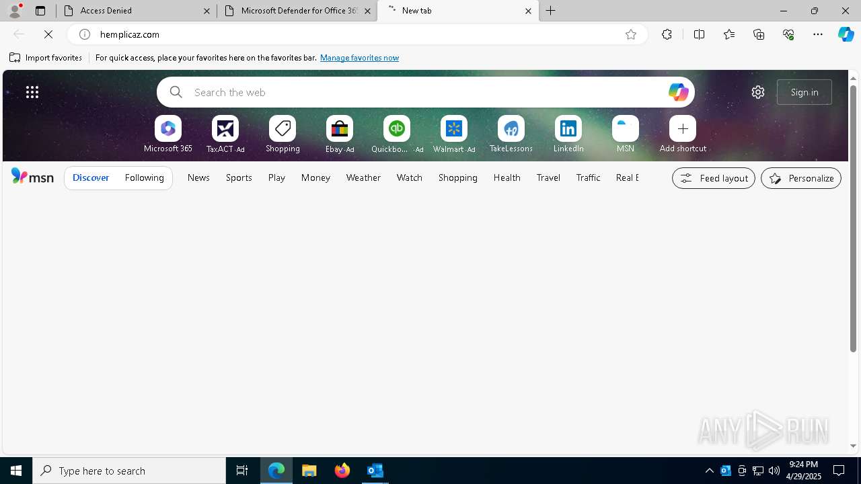Click Manage favorites now link

pos(359,58)
